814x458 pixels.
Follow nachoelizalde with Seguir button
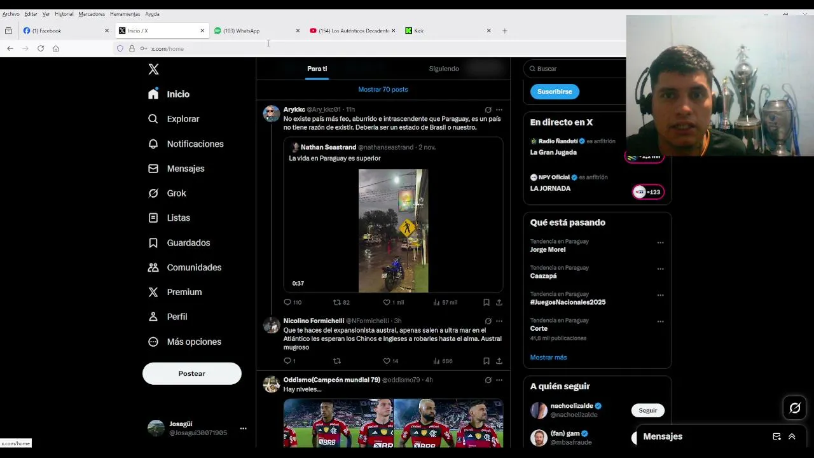(x=647, y=410)
